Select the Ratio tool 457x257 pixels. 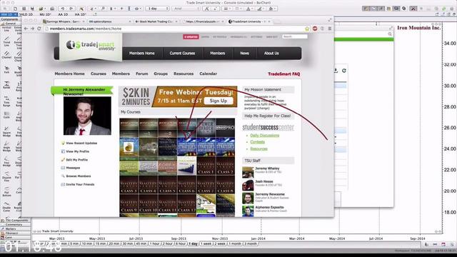6,85
